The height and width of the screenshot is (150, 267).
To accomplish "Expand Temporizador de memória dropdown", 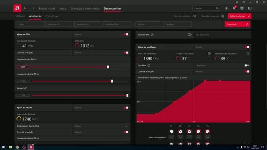I will (x=126, y=126).
